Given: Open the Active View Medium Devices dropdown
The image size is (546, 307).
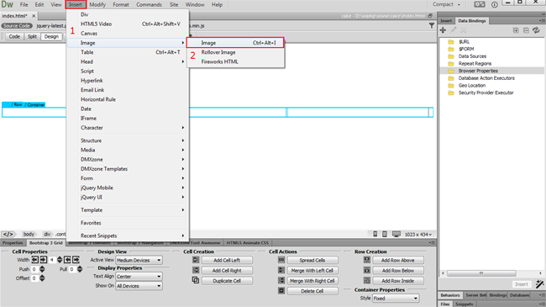Looking at the screenshot, I should [x=139, y=260].
